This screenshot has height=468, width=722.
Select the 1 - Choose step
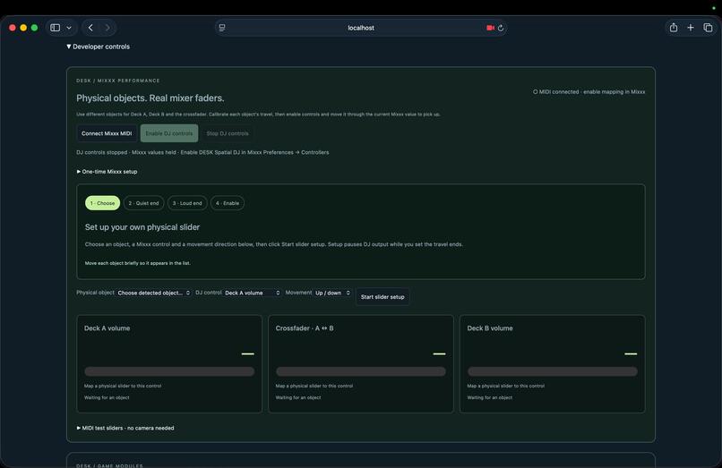tap(102, 203)
